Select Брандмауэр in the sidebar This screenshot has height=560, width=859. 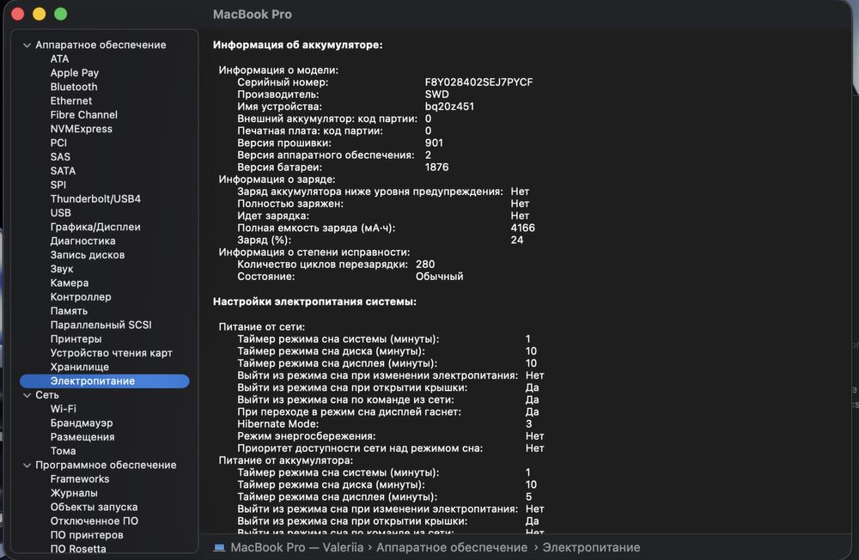click(x=81, y=423)
